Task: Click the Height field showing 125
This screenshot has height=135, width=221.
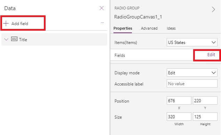Action: click(205, 117)
